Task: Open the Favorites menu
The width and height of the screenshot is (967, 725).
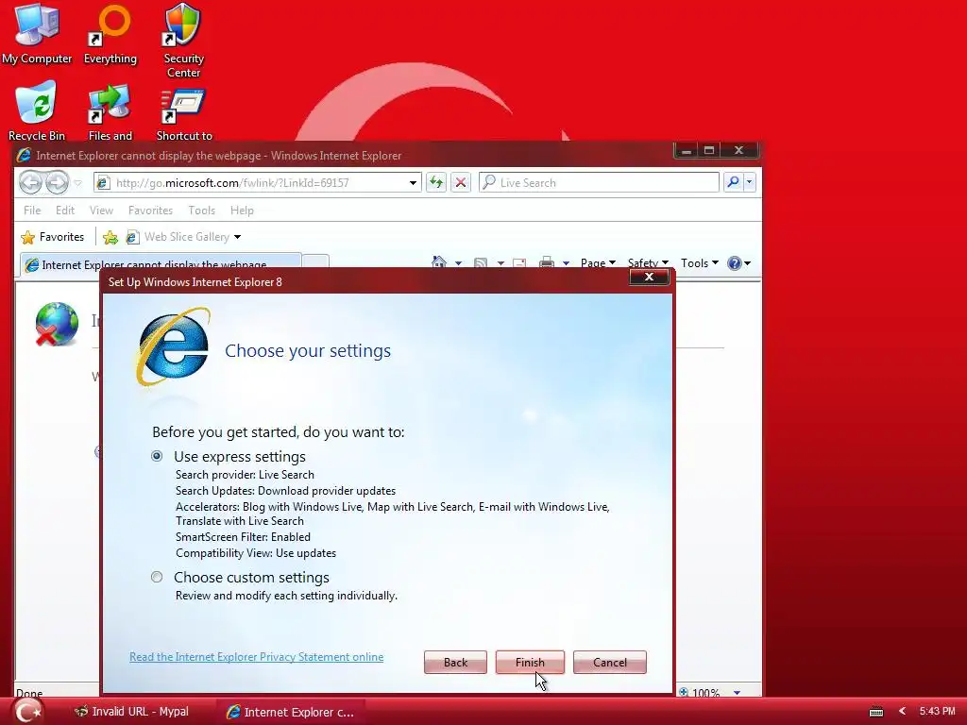Action: (x=150, y=211)
